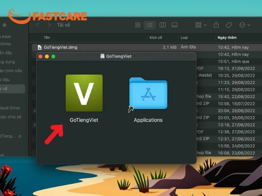
Task: Sort files by Ngày thêm column
Action: point(227,37)
